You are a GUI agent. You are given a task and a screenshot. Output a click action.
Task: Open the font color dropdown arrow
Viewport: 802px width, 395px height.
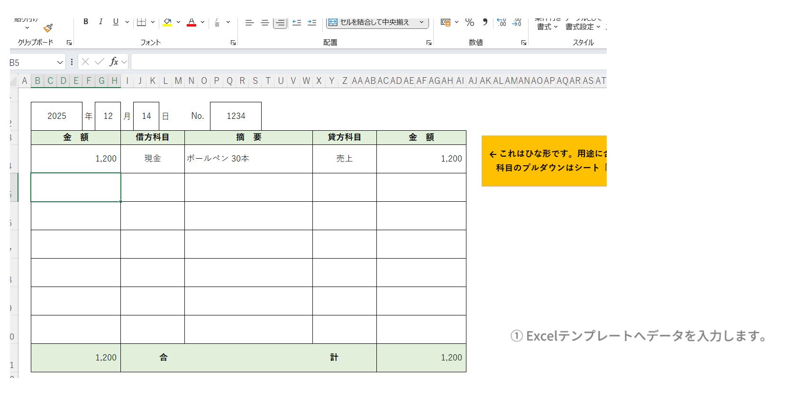click(x=202, y=22)
